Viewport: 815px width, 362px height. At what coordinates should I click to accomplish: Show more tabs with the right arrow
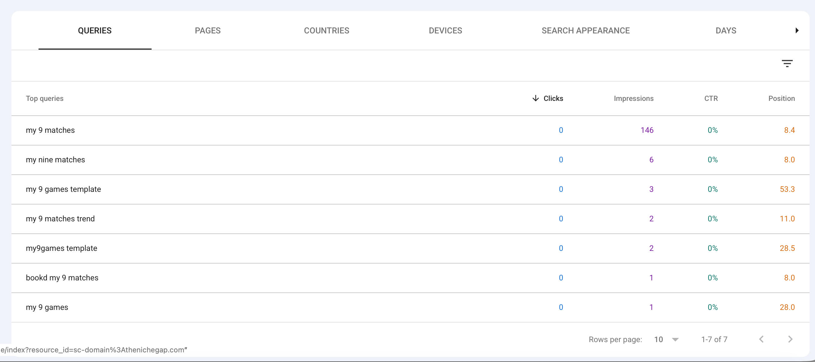(x=797, y=30)
